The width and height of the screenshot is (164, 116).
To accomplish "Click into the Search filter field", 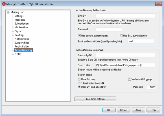I will pyautogui.click(x=126, y=65).
